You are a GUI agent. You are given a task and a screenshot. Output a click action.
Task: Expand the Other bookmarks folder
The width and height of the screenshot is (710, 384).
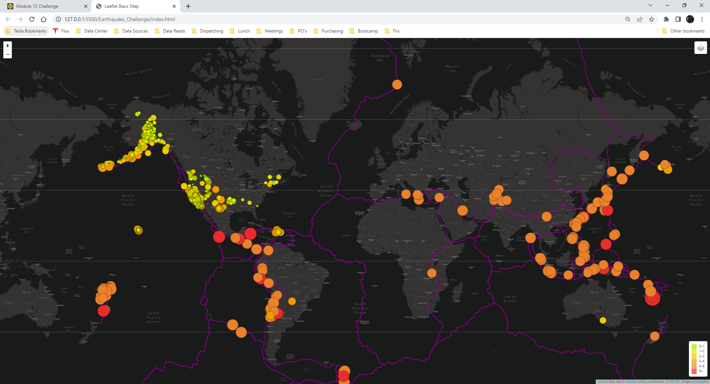click(683, 31)
